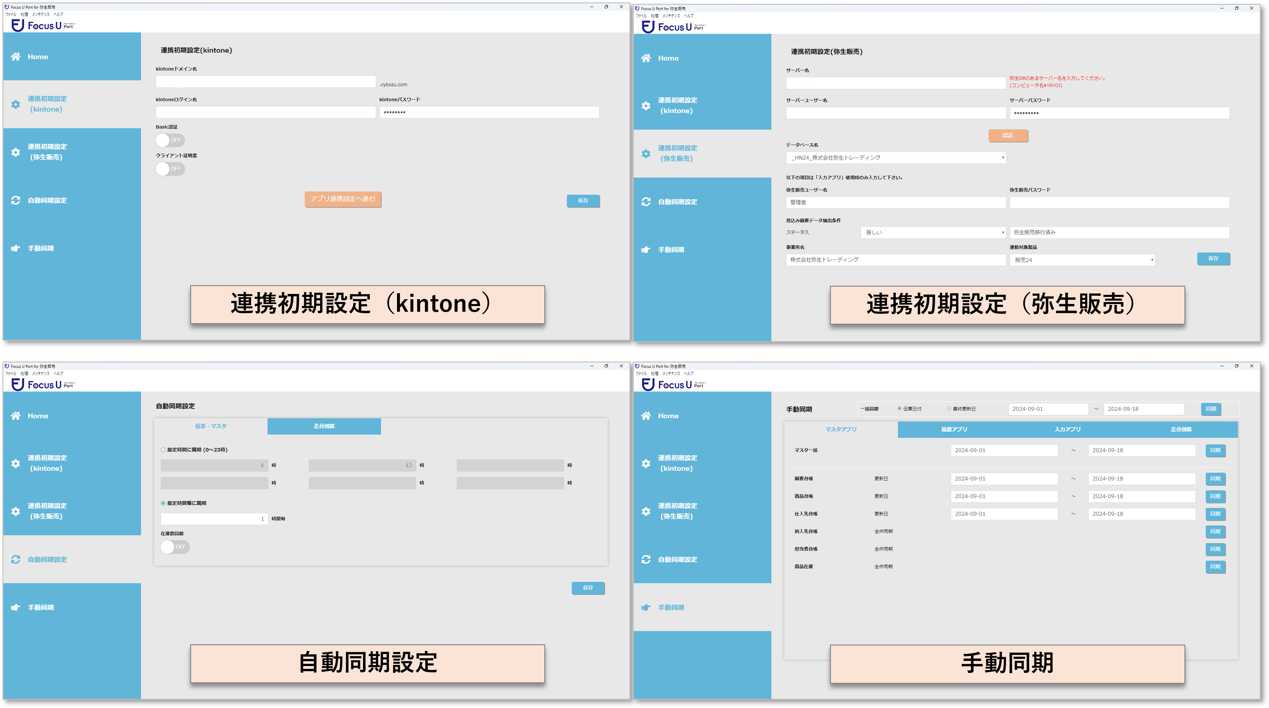The width and height of the screenshot is (1269, 708).
Task: Select 指定時間に同期 (0〜23時) radio button
Action: click(x=163, y=450)
